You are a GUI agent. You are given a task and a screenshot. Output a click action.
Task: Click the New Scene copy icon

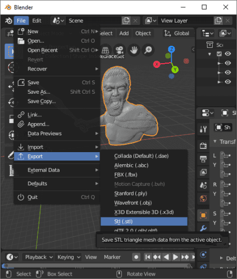pos(126,21)
